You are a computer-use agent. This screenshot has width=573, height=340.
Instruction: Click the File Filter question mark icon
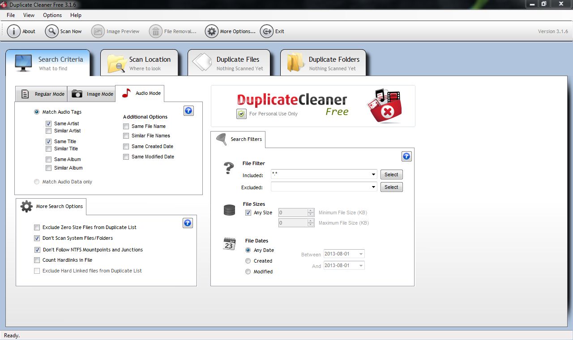coord(229,168)
